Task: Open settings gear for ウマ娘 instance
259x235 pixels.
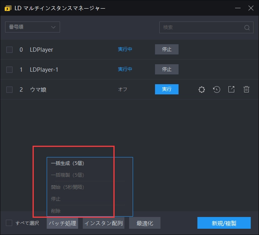Action: click(202, 90)
